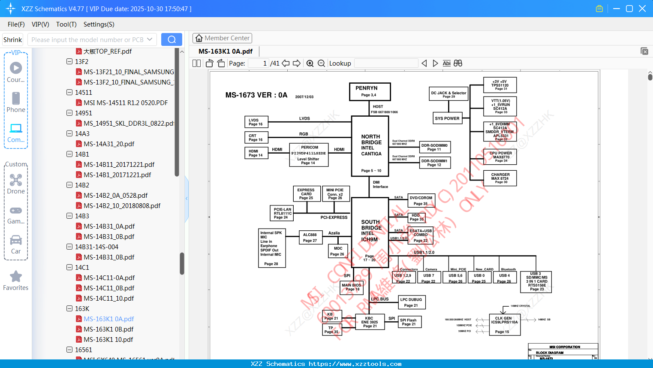Viewport: 653px width, 368px height.
Task: Select the MS-163K1 0A.pdf document tab
Action: pos(226,51)
